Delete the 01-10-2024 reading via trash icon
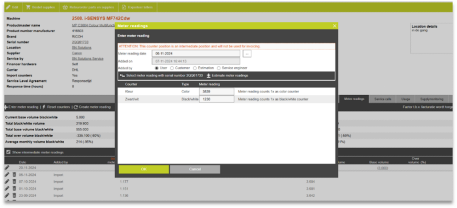 click(x=14, y=188)
